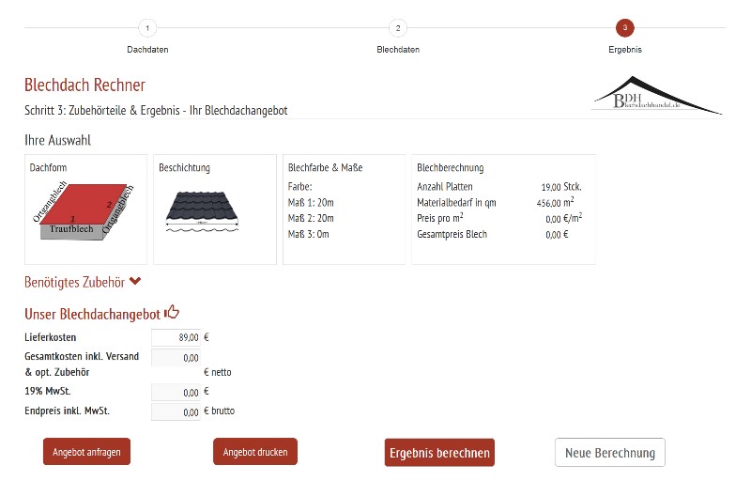Screen dimensions: 751x481
Task: Click the Endpreis inkl. MwSt. field
Action: [x=176, y=411]
